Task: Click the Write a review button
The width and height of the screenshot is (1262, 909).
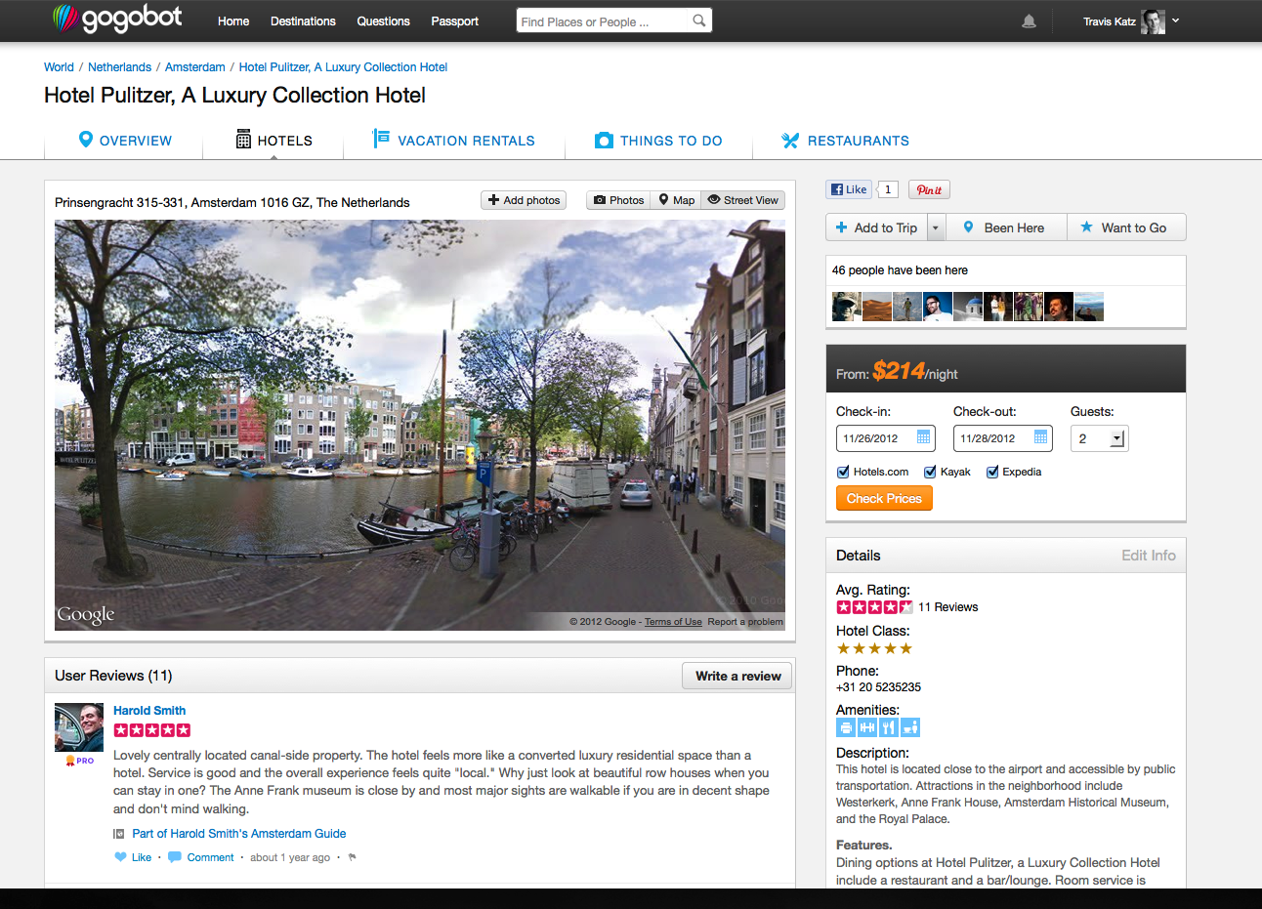Action: point(737,676)
